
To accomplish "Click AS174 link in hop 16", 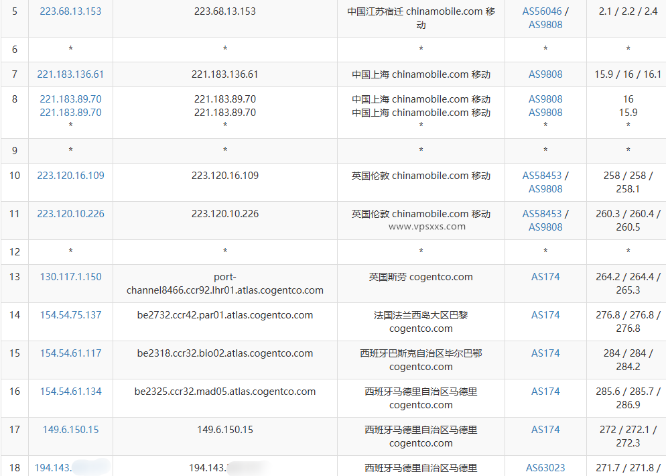I will 545,392.
